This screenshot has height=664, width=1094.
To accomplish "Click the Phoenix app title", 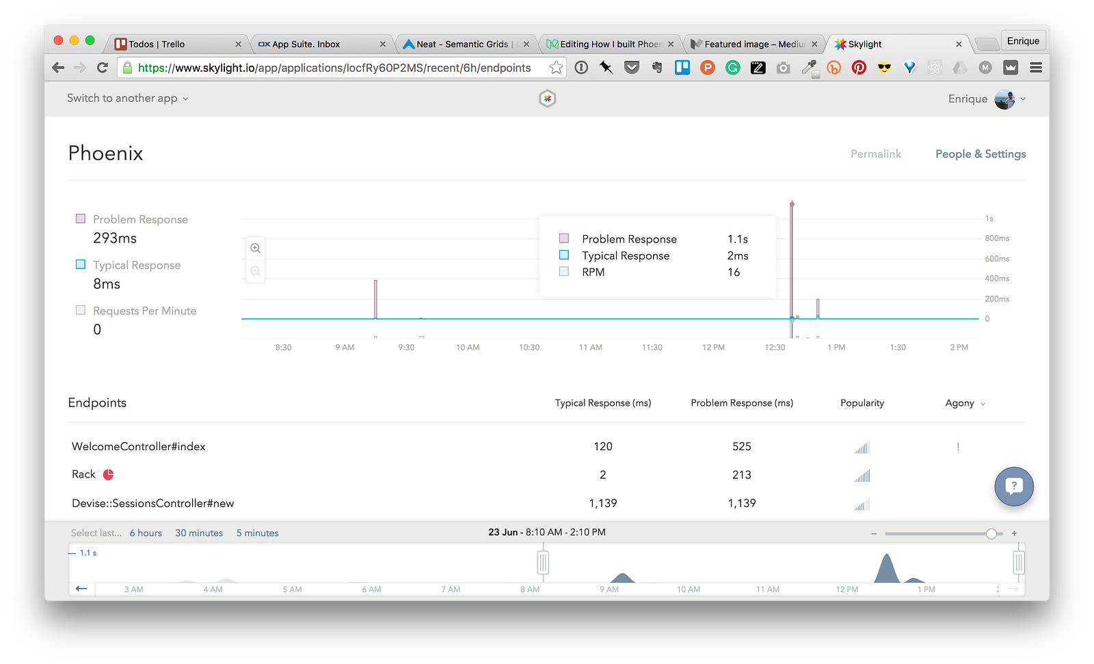I will [106, 153].
